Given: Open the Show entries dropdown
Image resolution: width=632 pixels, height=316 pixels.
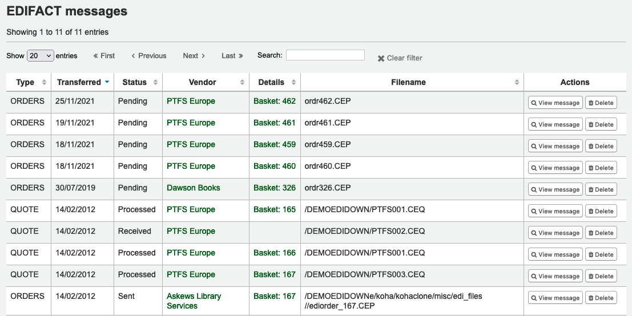Looking at the screenshot, I should click(40, 56).
